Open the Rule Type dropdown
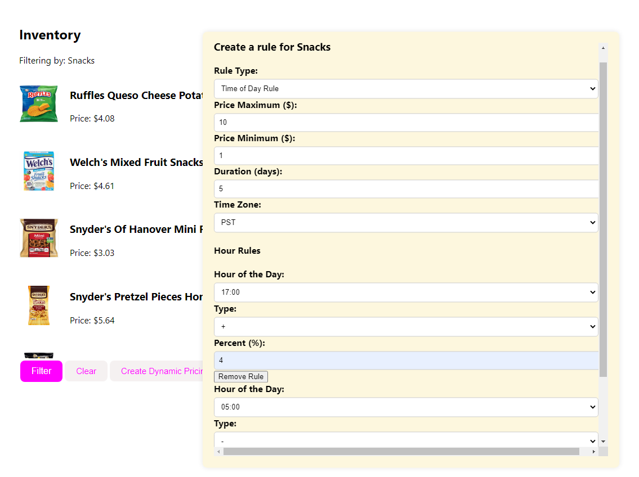639x477 pixels. coord(406,89)
